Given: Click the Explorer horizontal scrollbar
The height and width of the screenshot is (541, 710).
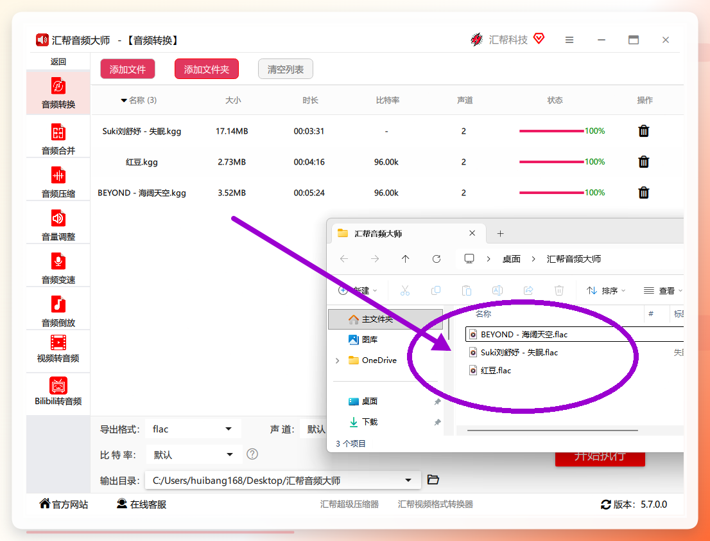Looking at the screenshot, I should tap(553, 430).
